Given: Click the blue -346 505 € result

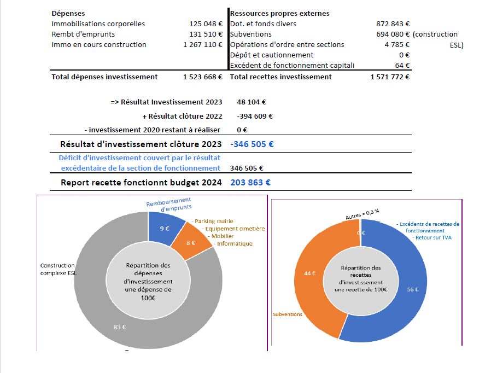Looking at the screenshot, I should point(252,144).
